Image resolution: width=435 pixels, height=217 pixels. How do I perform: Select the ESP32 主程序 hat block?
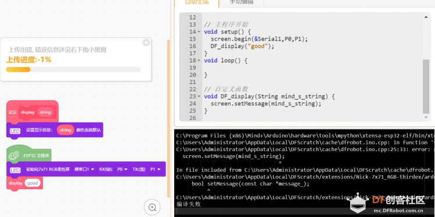pyautogui.click(x=28, y=154)
